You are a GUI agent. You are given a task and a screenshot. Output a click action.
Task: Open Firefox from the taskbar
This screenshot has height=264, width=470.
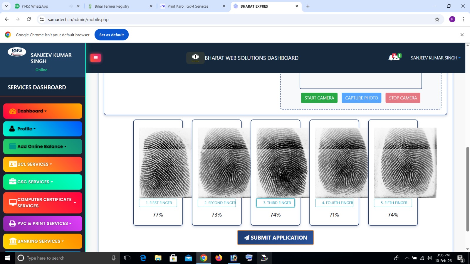pyautogui.click(x=219, y=258)
